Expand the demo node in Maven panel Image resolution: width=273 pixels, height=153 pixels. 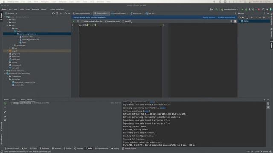tap(239, 21)
